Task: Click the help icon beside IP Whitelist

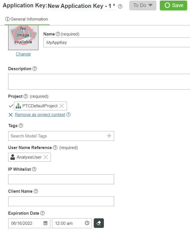Action: (34, 169)
